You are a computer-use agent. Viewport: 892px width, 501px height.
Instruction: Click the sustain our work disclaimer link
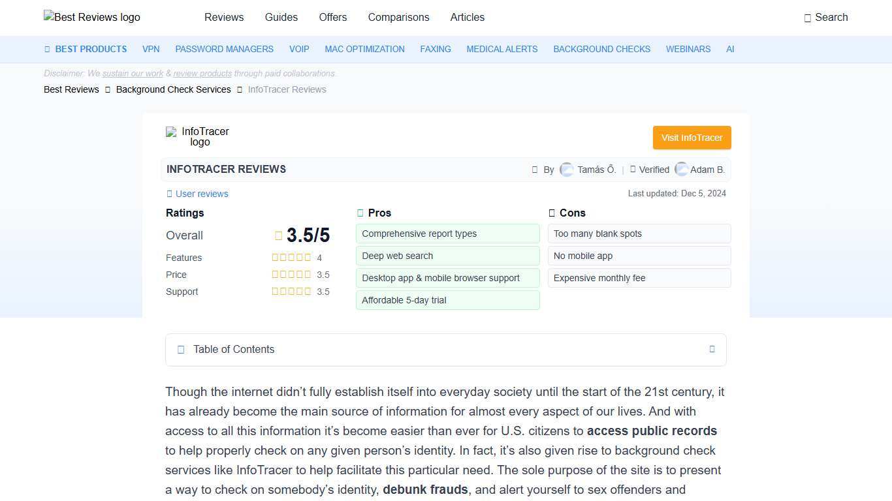[x=132, y=73]
